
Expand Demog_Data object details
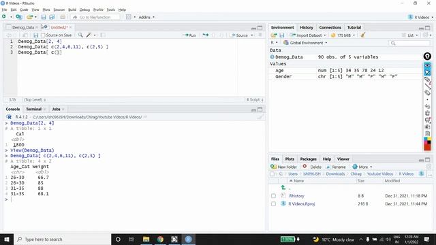272,57
